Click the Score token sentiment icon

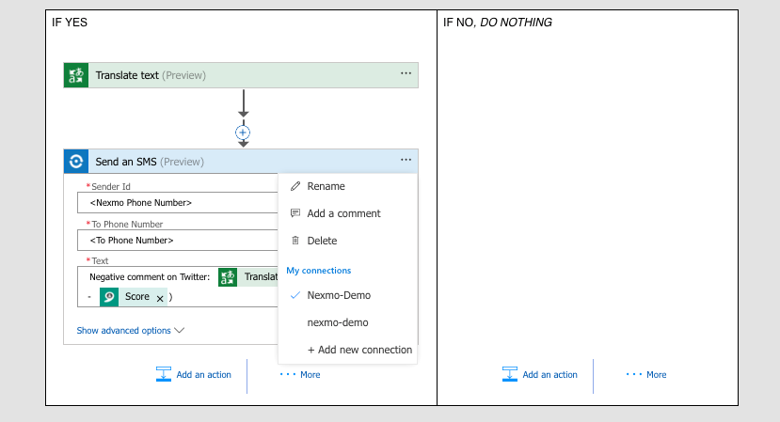109,297
